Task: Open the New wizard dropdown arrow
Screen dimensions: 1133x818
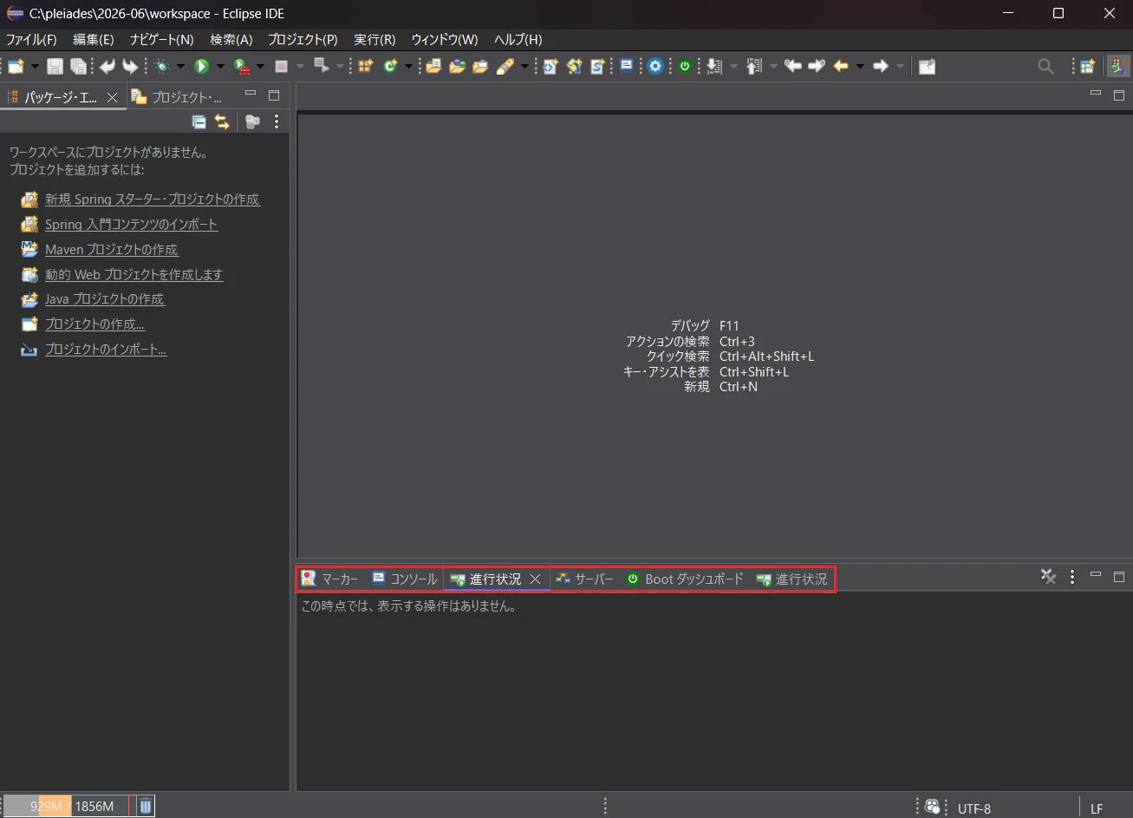Action: pyautogui.click(x=36, y=67)
